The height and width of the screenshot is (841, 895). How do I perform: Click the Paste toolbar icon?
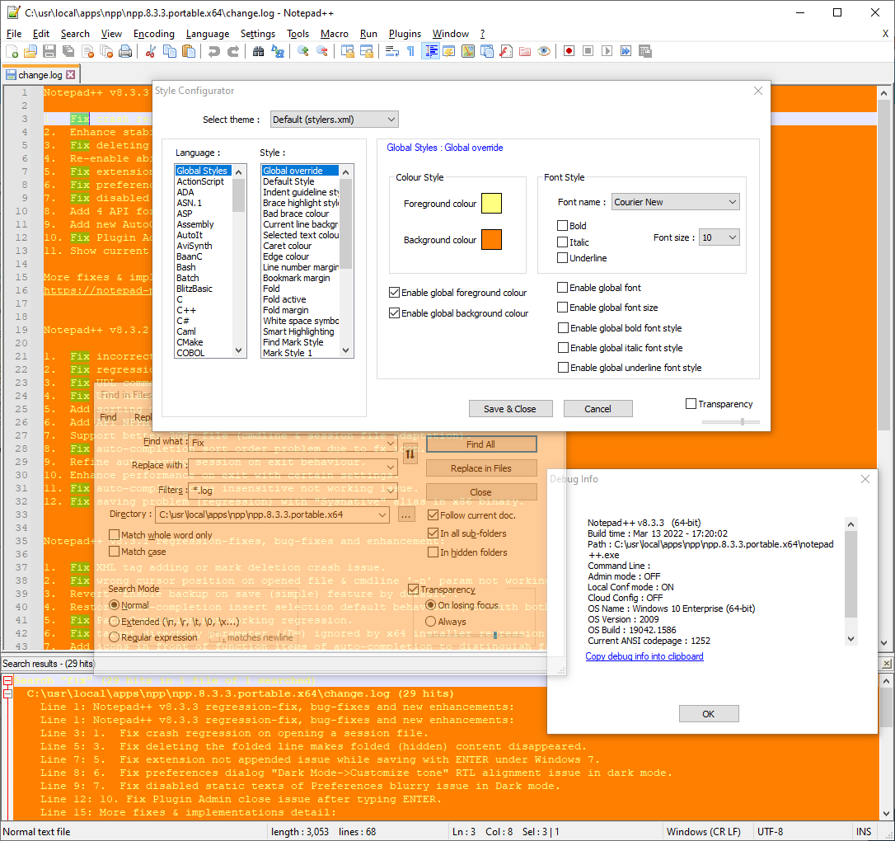point(189,51)
